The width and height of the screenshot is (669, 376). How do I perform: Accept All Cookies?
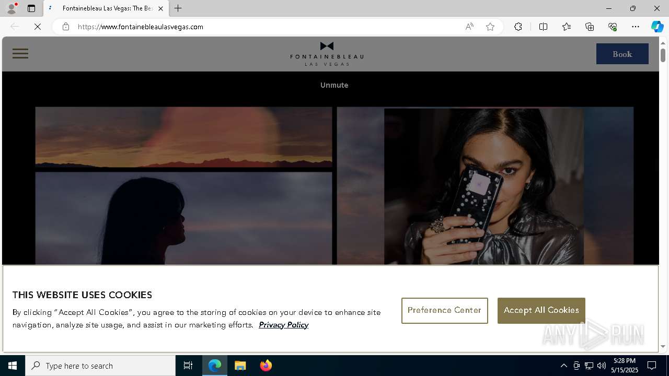[541, 310]
